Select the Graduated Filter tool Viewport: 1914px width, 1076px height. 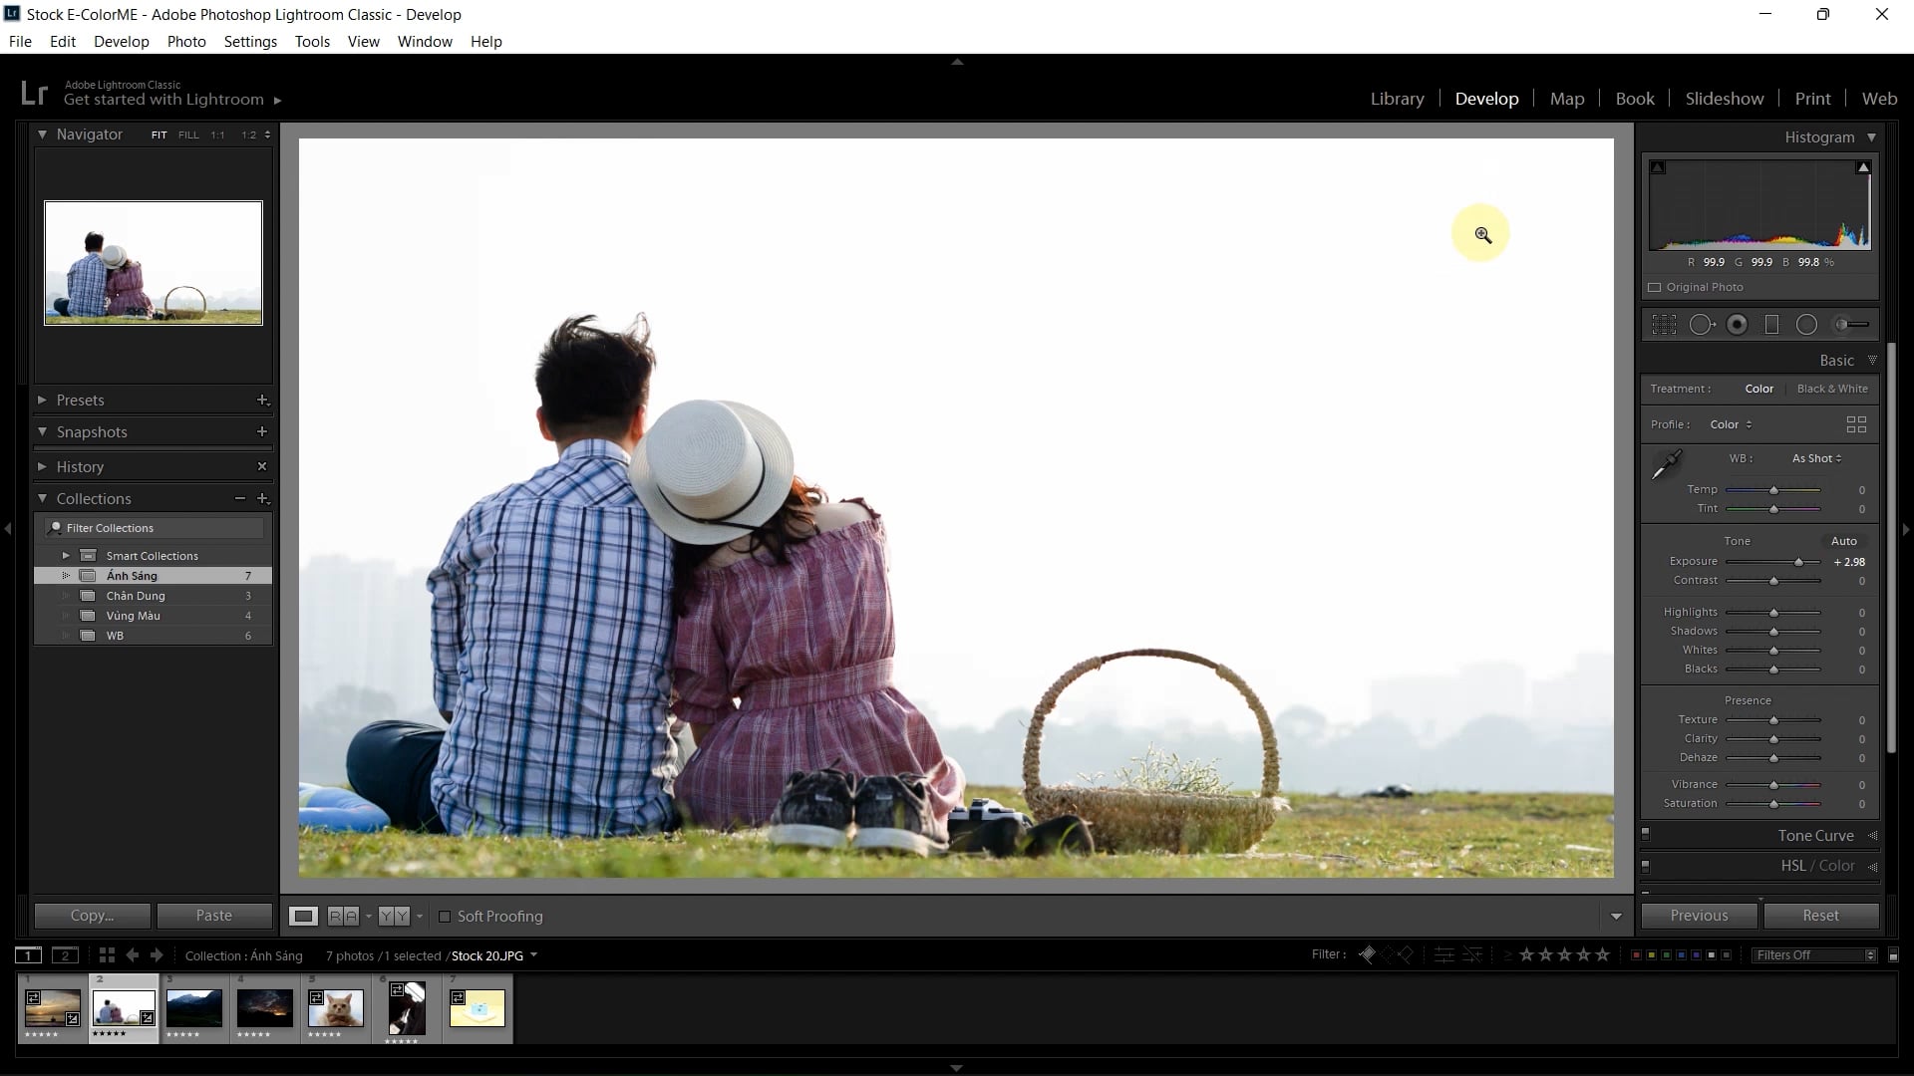click(x=1771, y=325)
